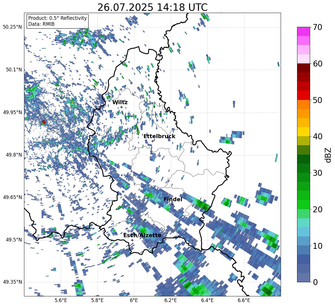Click the 6.6°E longitude label

(x=244, y=301)
